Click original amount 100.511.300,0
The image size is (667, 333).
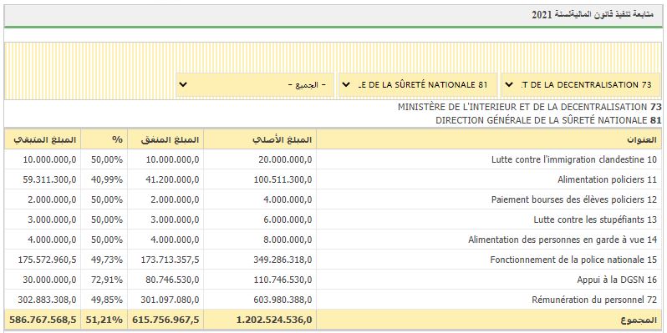[x=283, y=179]
